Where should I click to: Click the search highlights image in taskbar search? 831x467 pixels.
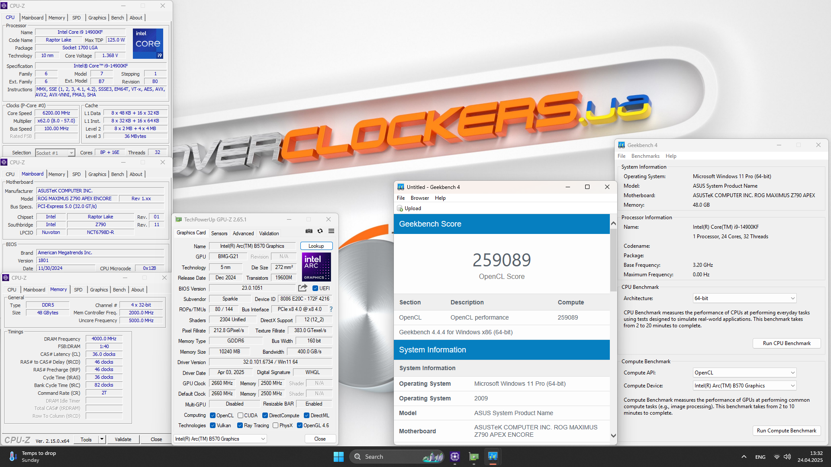click(433, 457)
